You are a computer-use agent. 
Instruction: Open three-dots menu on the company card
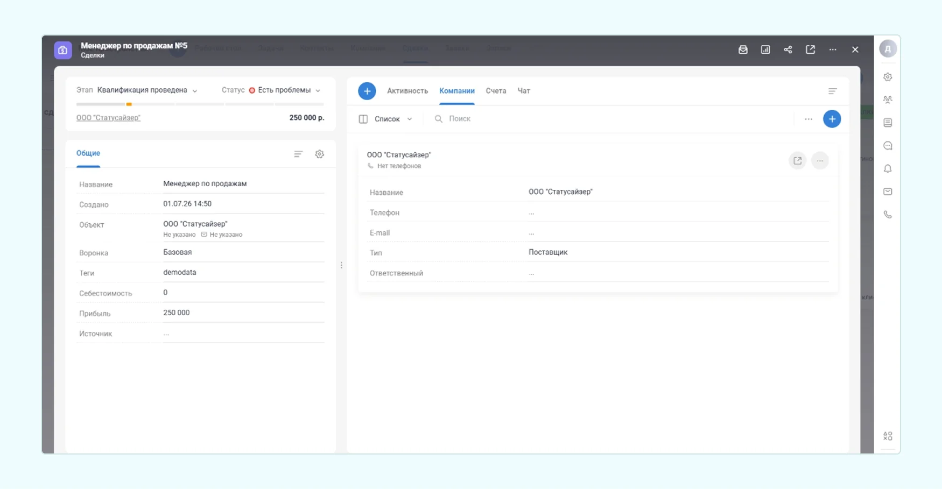[x=820, y=160]
